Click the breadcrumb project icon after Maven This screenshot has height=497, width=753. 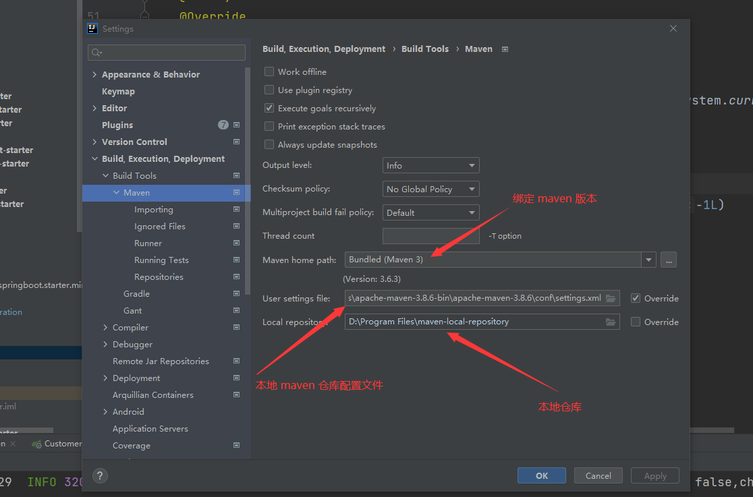point(505,49)
